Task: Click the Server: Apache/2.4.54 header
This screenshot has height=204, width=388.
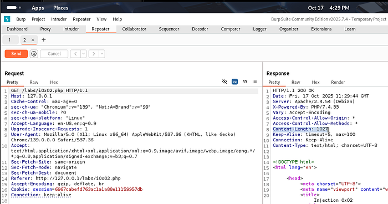Action: tap(314, 101)
